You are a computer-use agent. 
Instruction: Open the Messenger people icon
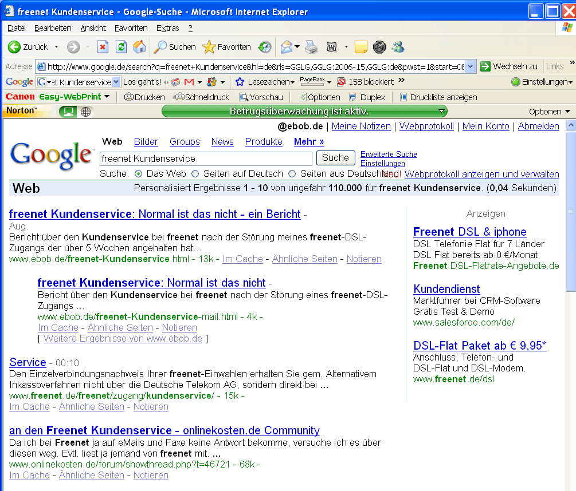pos(398,47)
